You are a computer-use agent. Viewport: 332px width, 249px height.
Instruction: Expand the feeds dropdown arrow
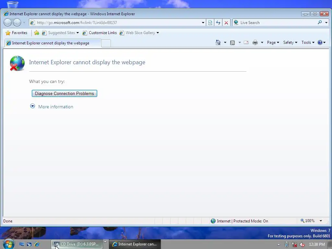240,42
